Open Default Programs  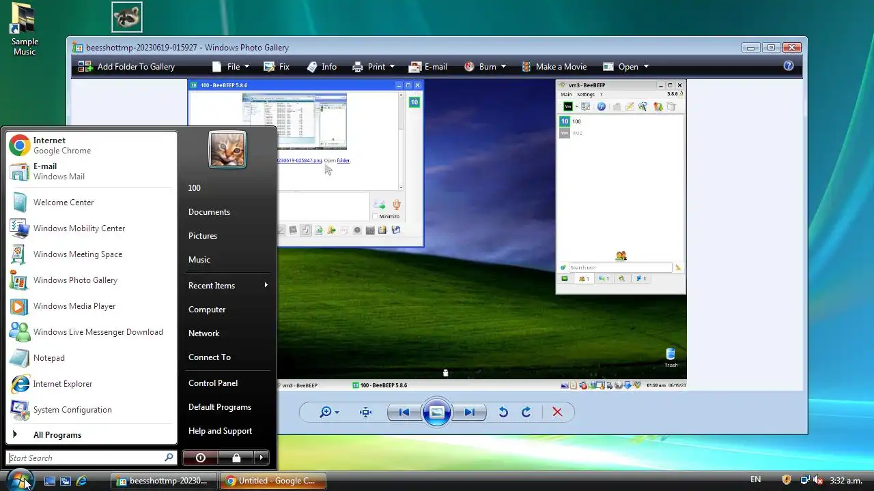click(227, 407)
